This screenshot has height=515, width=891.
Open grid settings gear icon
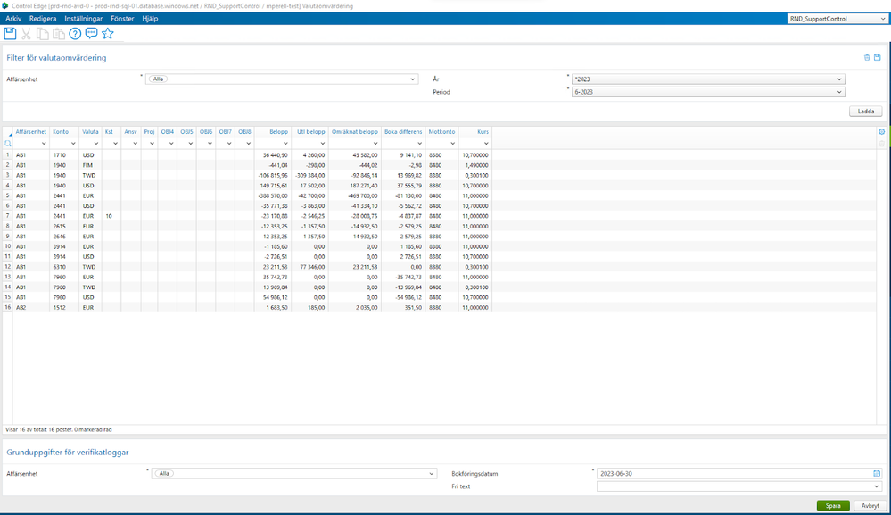click(x=882, y=132)
